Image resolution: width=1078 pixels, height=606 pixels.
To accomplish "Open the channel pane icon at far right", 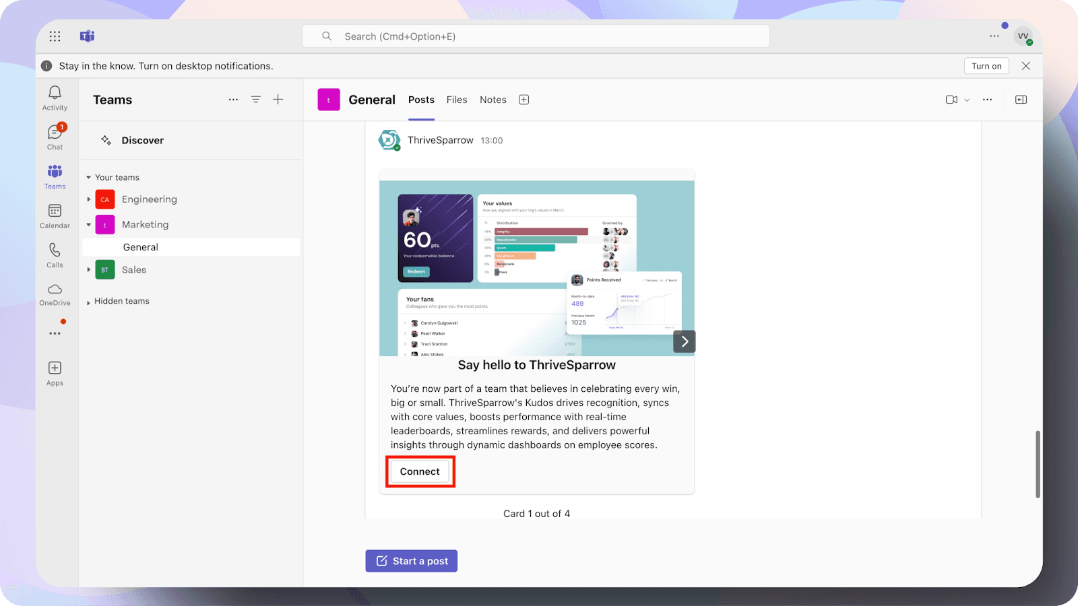I will pos(1021,100).
